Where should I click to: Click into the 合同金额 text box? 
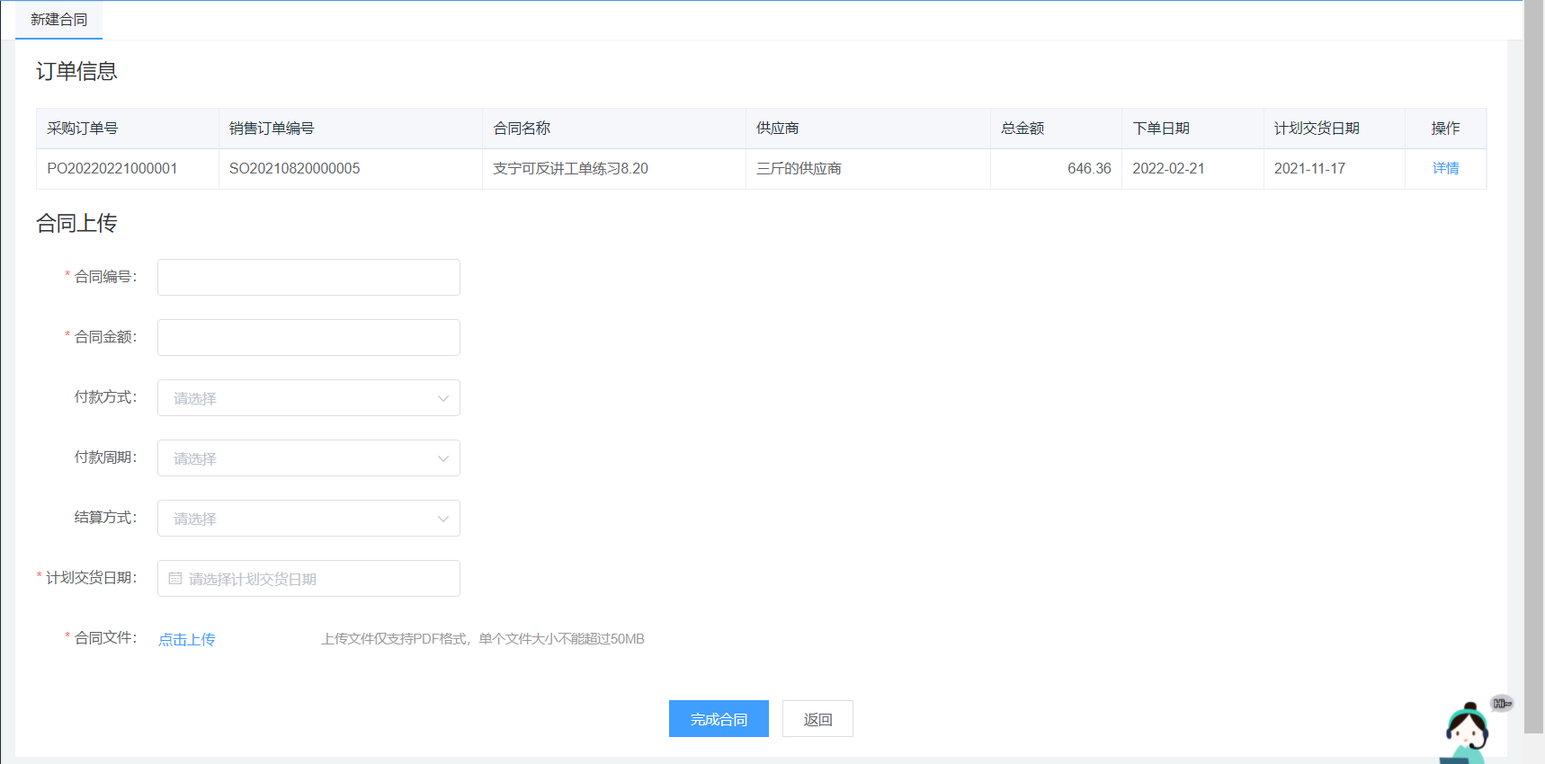coord(308,337)
